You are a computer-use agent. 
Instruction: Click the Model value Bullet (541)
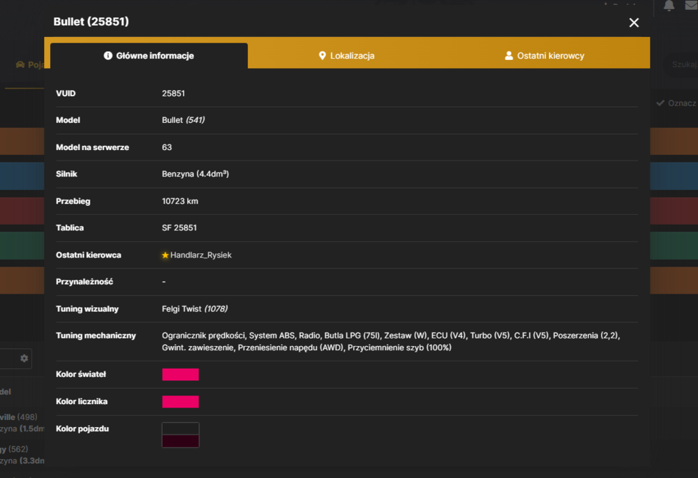(183, 120)
